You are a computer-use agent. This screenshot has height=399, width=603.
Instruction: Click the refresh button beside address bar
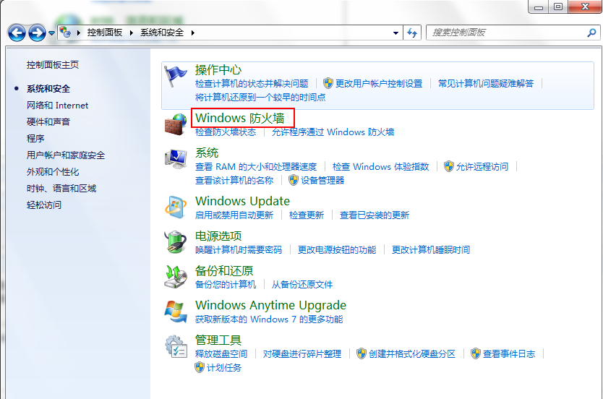click(x=412, y=33)
